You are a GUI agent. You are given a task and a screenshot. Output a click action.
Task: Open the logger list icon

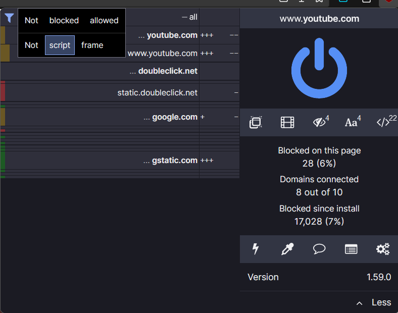(351, 249)
